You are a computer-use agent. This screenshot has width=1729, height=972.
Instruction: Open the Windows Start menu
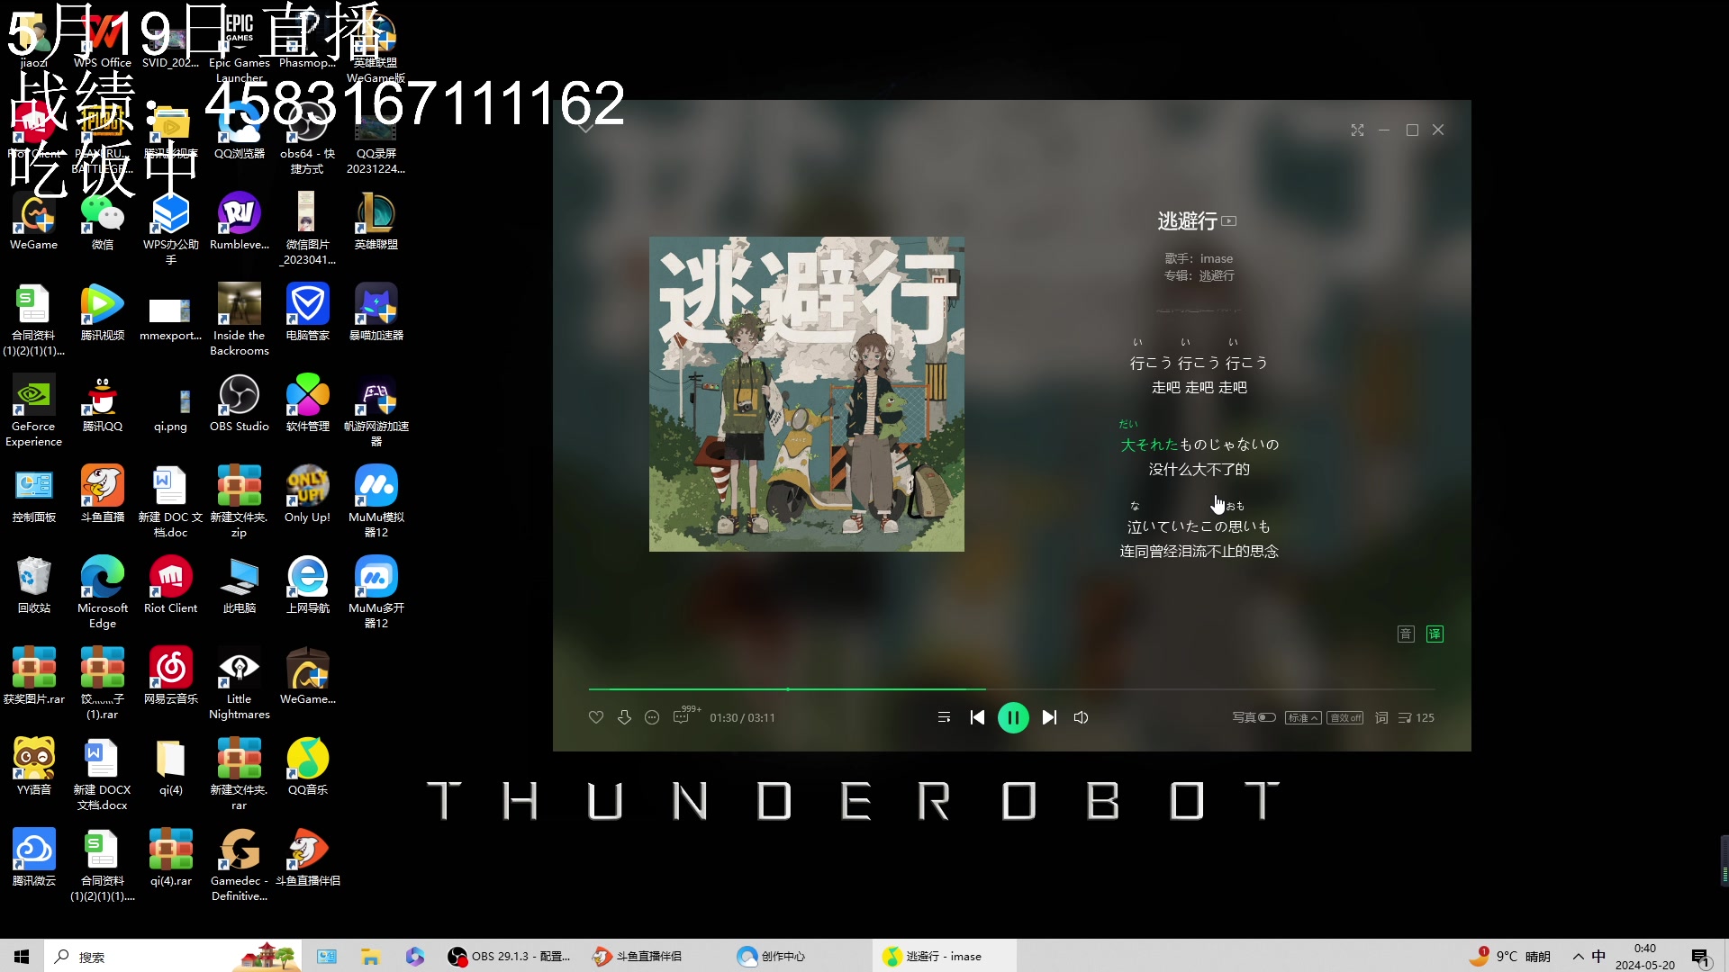[x=22, y=956]
